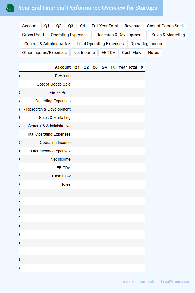This screenshot has height=293, width=195.
Task: Click the General & Administrative tag
Action: [x=46, y=44]
